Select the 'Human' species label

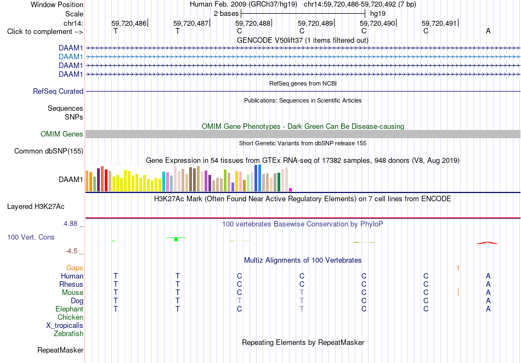[x=72, y=276]
